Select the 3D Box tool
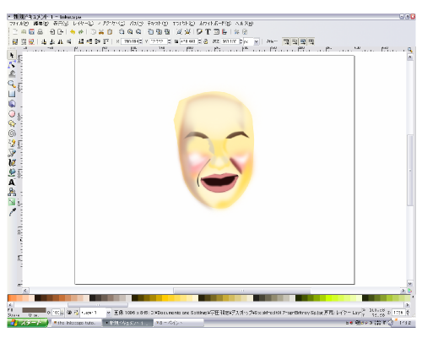 pos(12,104)
